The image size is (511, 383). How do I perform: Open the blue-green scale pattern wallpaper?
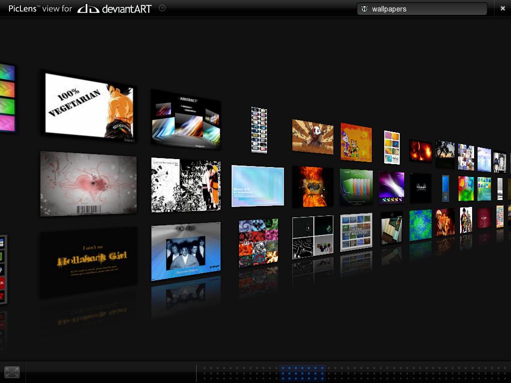[x=420, y=225]
